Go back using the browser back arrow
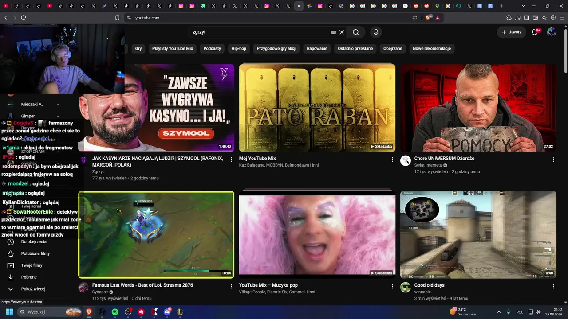Viewport: 568px width, 319px height. pyautogui.click(x=6, y=18)
